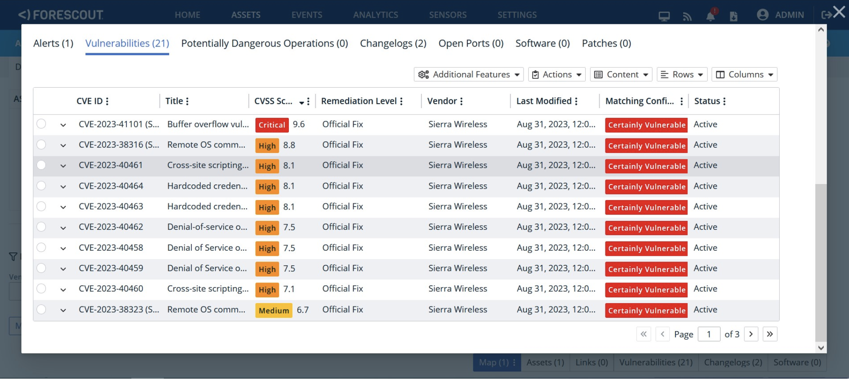The height and width of the screenshot is (379, 849).
Task: Switch to the Changelogs (2) tab
Action: (393, 43)
